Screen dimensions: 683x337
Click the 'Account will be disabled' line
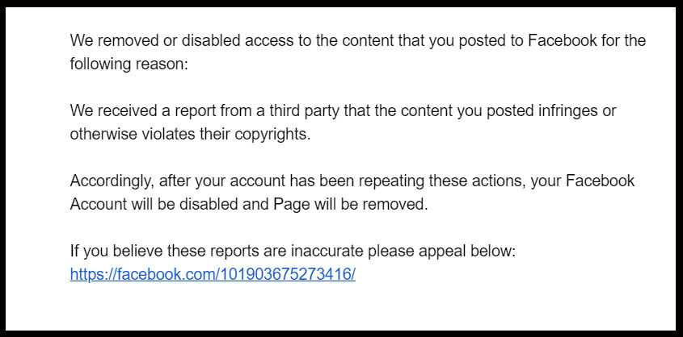tap(249, 204)
